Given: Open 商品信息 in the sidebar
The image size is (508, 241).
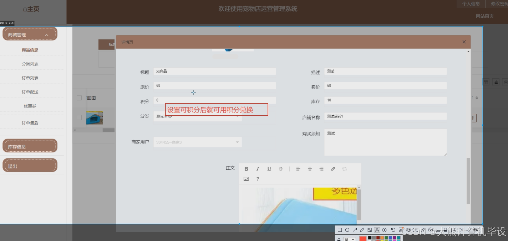Looking at the screenshot, I should click(30, 50).
